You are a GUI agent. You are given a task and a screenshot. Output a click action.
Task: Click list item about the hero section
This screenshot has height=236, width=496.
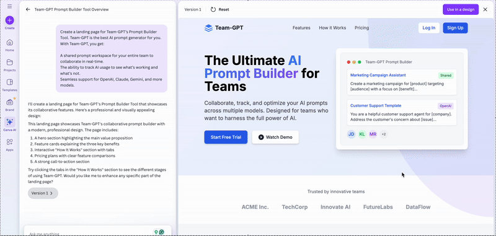pyautogui.click(x=84, y=138)
